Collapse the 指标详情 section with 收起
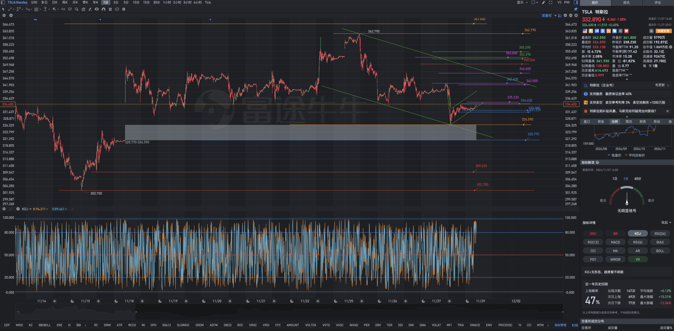This screenshot has width=674, height=331. tap(666, 223)
